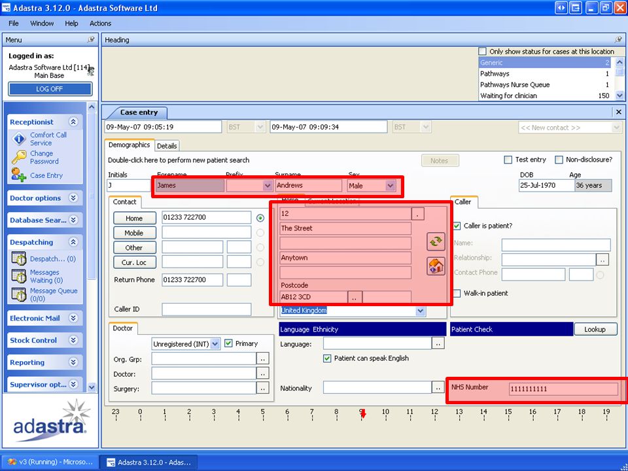Viewport: 628px width, 471px height.
Task: Click the green refresh arrows address icon
Action: pyautogui.click(x=436, y=241)
